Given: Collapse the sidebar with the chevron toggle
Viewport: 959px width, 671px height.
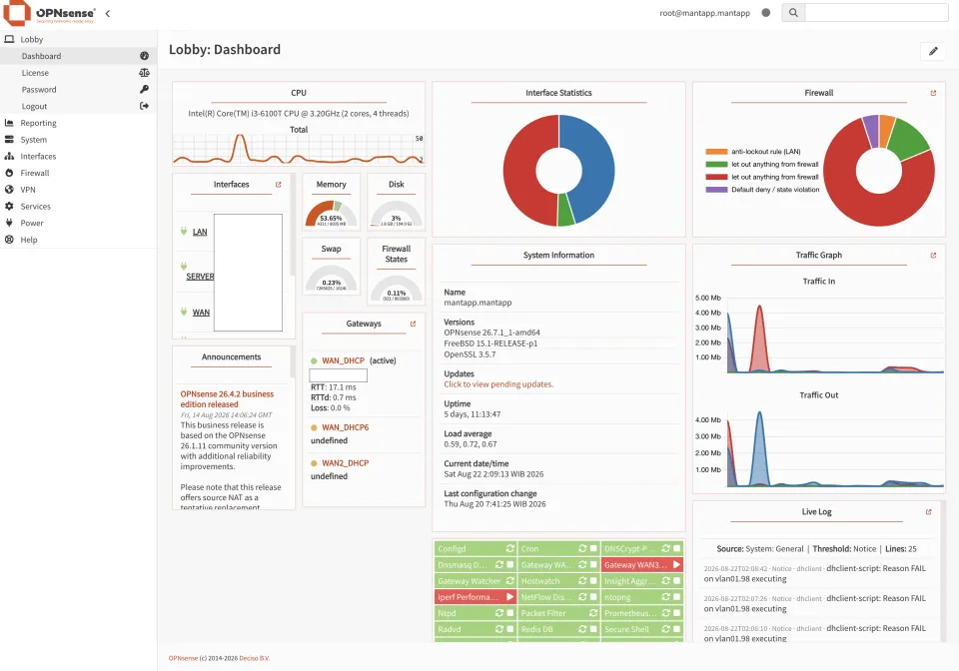Looking at the screenshot, I should coord(108,13).
